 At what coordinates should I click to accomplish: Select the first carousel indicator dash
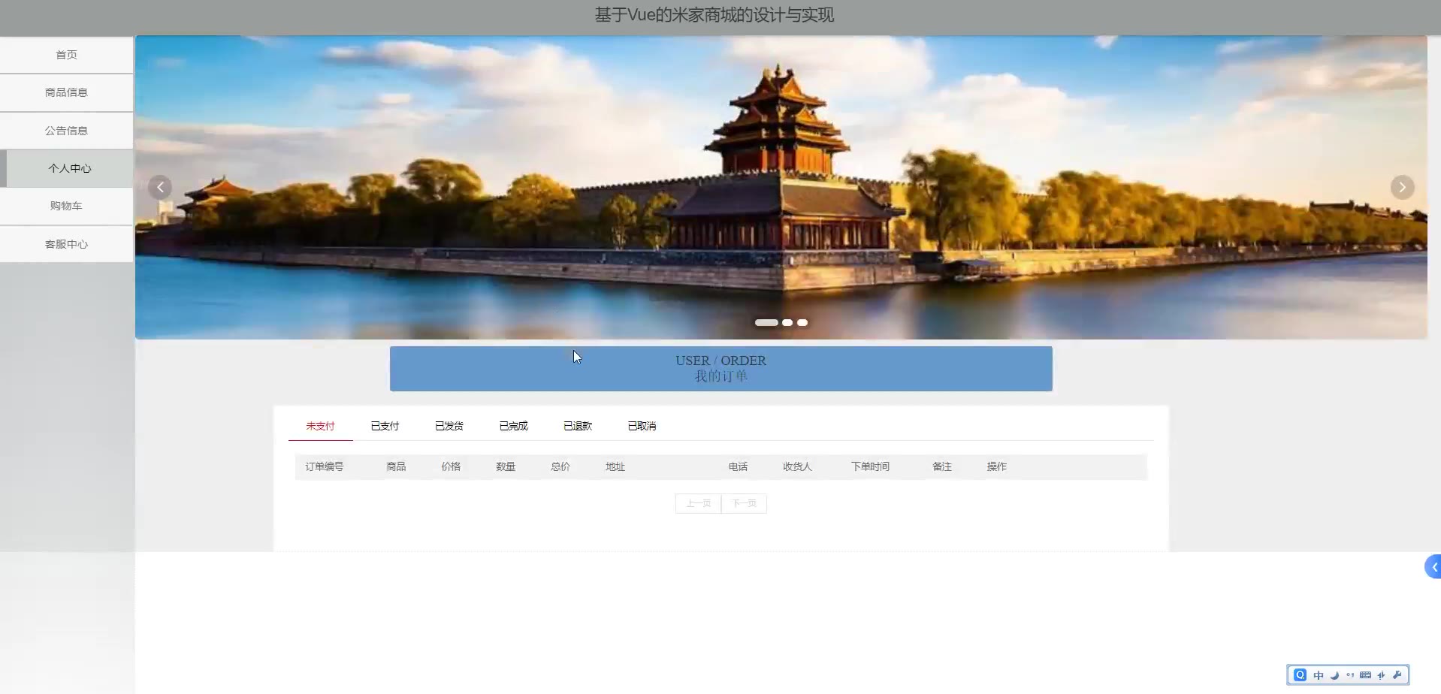point(766,322)
